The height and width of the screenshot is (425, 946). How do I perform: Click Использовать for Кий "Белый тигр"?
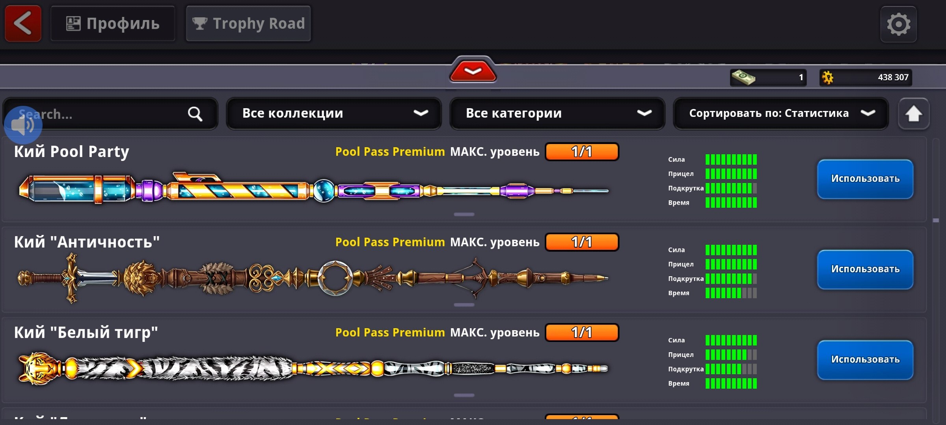point(865,360)
